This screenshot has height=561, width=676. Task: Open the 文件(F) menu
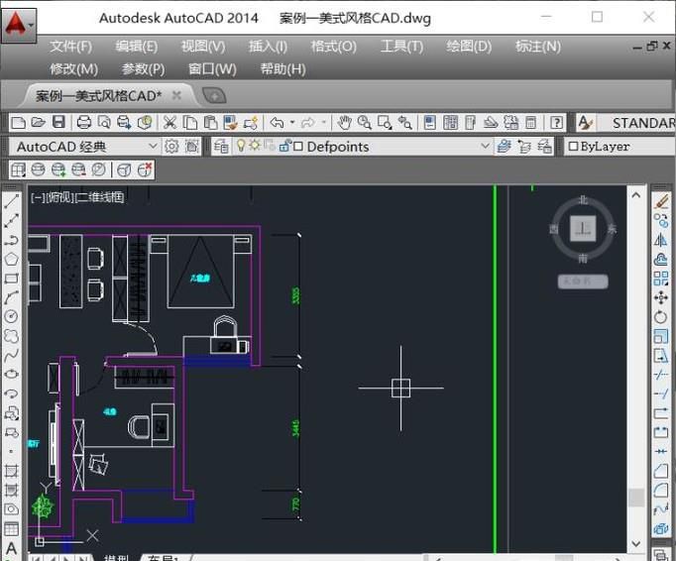70,47
